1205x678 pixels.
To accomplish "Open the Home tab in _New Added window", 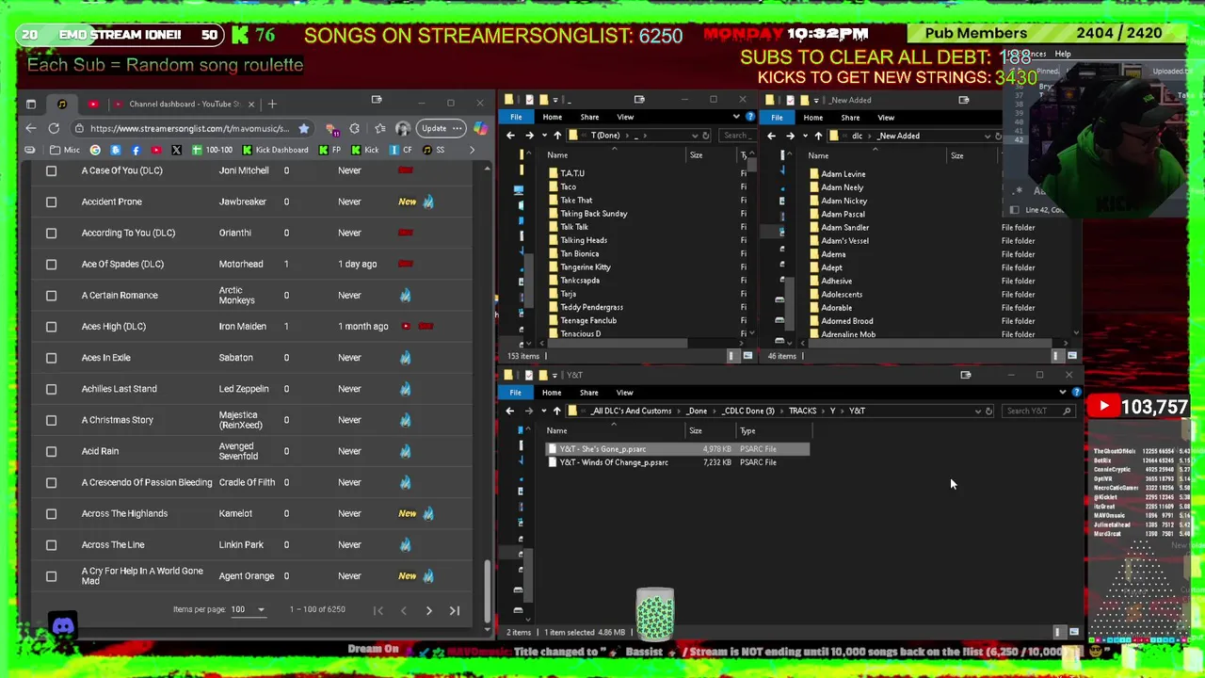I will [812, 118].
